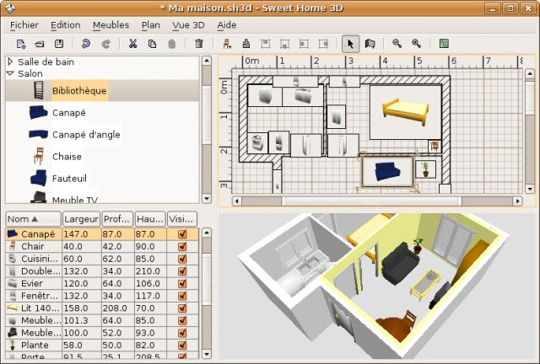Undo the last action via toolbar
This screenshot has width=540, height=364.
point(86,44)
